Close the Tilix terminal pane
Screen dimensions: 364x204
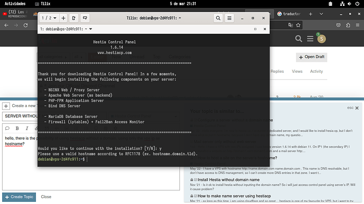265,29
